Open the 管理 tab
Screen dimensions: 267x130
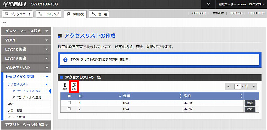click(99, 14)
